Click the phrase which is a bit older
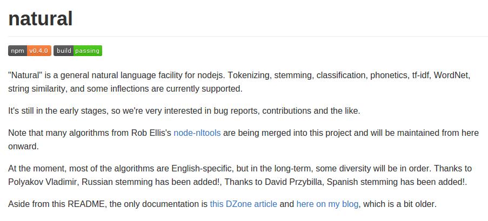 [x=400, y=204]
